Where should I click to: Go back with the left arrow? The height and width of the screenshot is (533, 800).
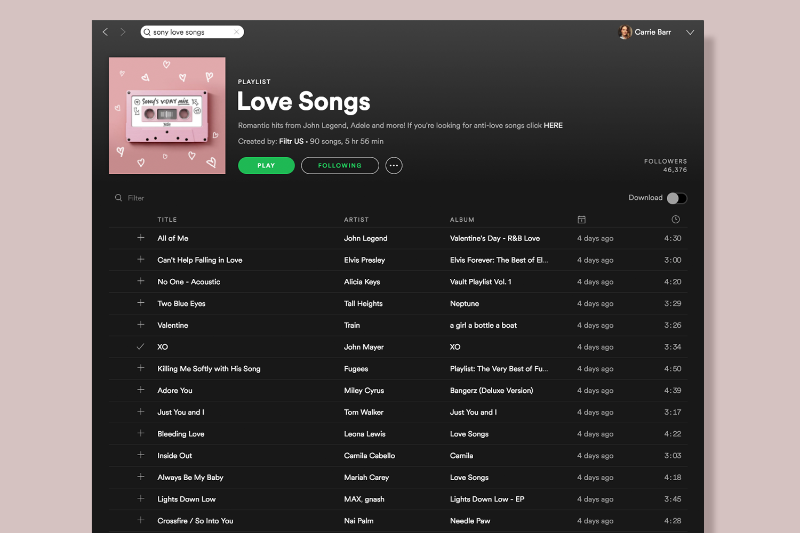point(105,32)
